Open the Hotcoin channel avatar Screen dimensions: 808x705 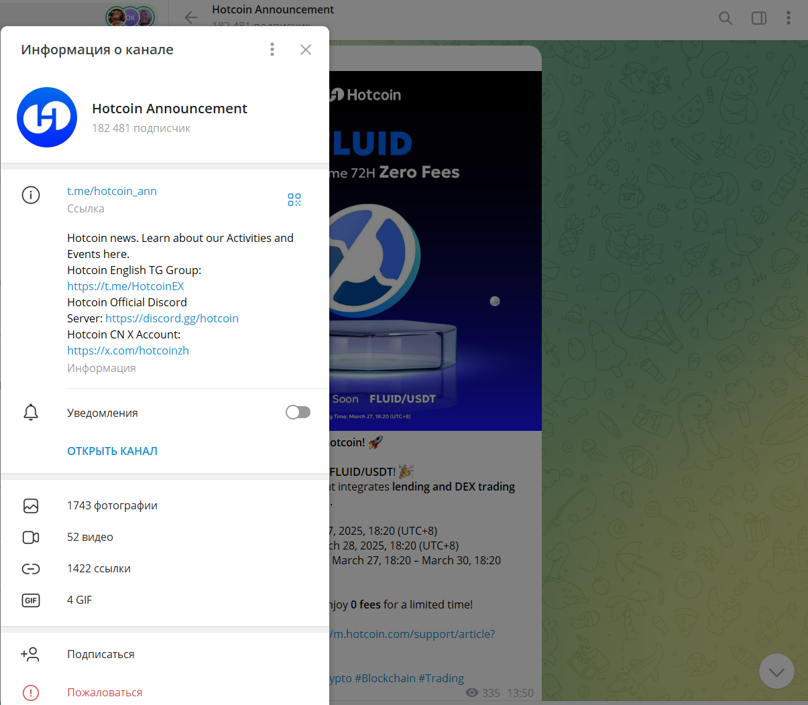coord(47,117)
